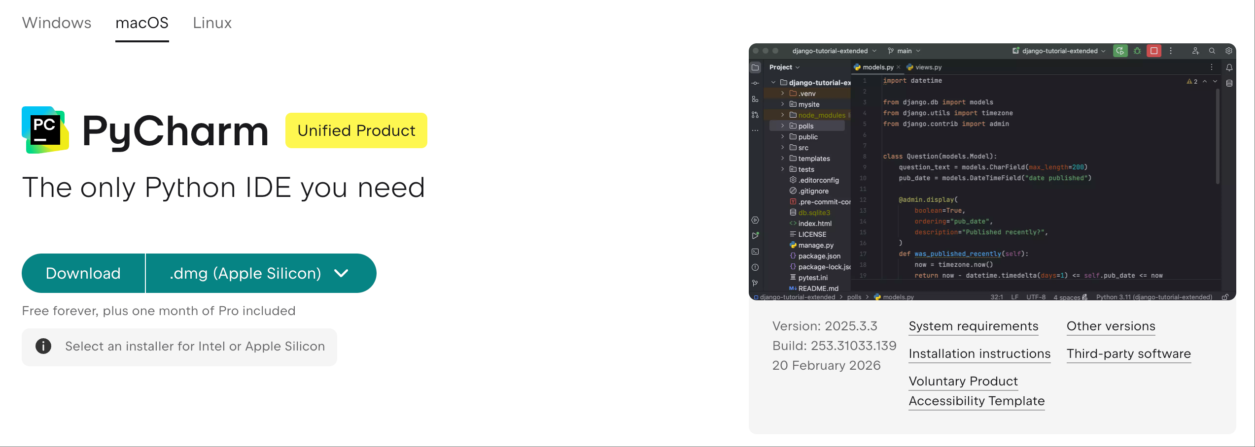The width and height of the screenshot is (1255, 447).
Task: Click the Database tool window icon
Action: (x=1229, y=83)
